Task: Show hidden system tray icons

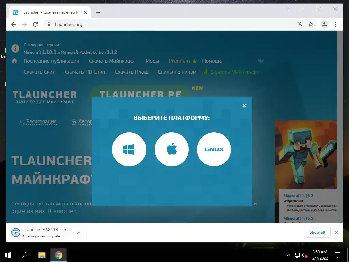Action: click(x=288, y=255)
